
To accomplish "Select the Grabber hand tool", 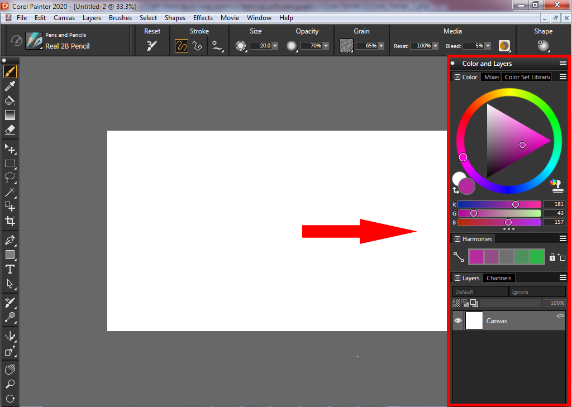I will pyautogui.click(x=9, y=370).
